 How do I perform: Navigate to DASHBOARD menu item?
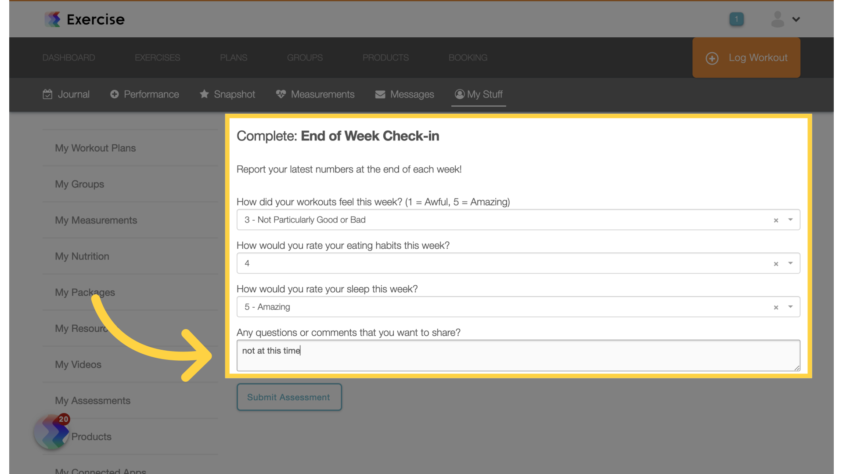[x=69, y=57]
